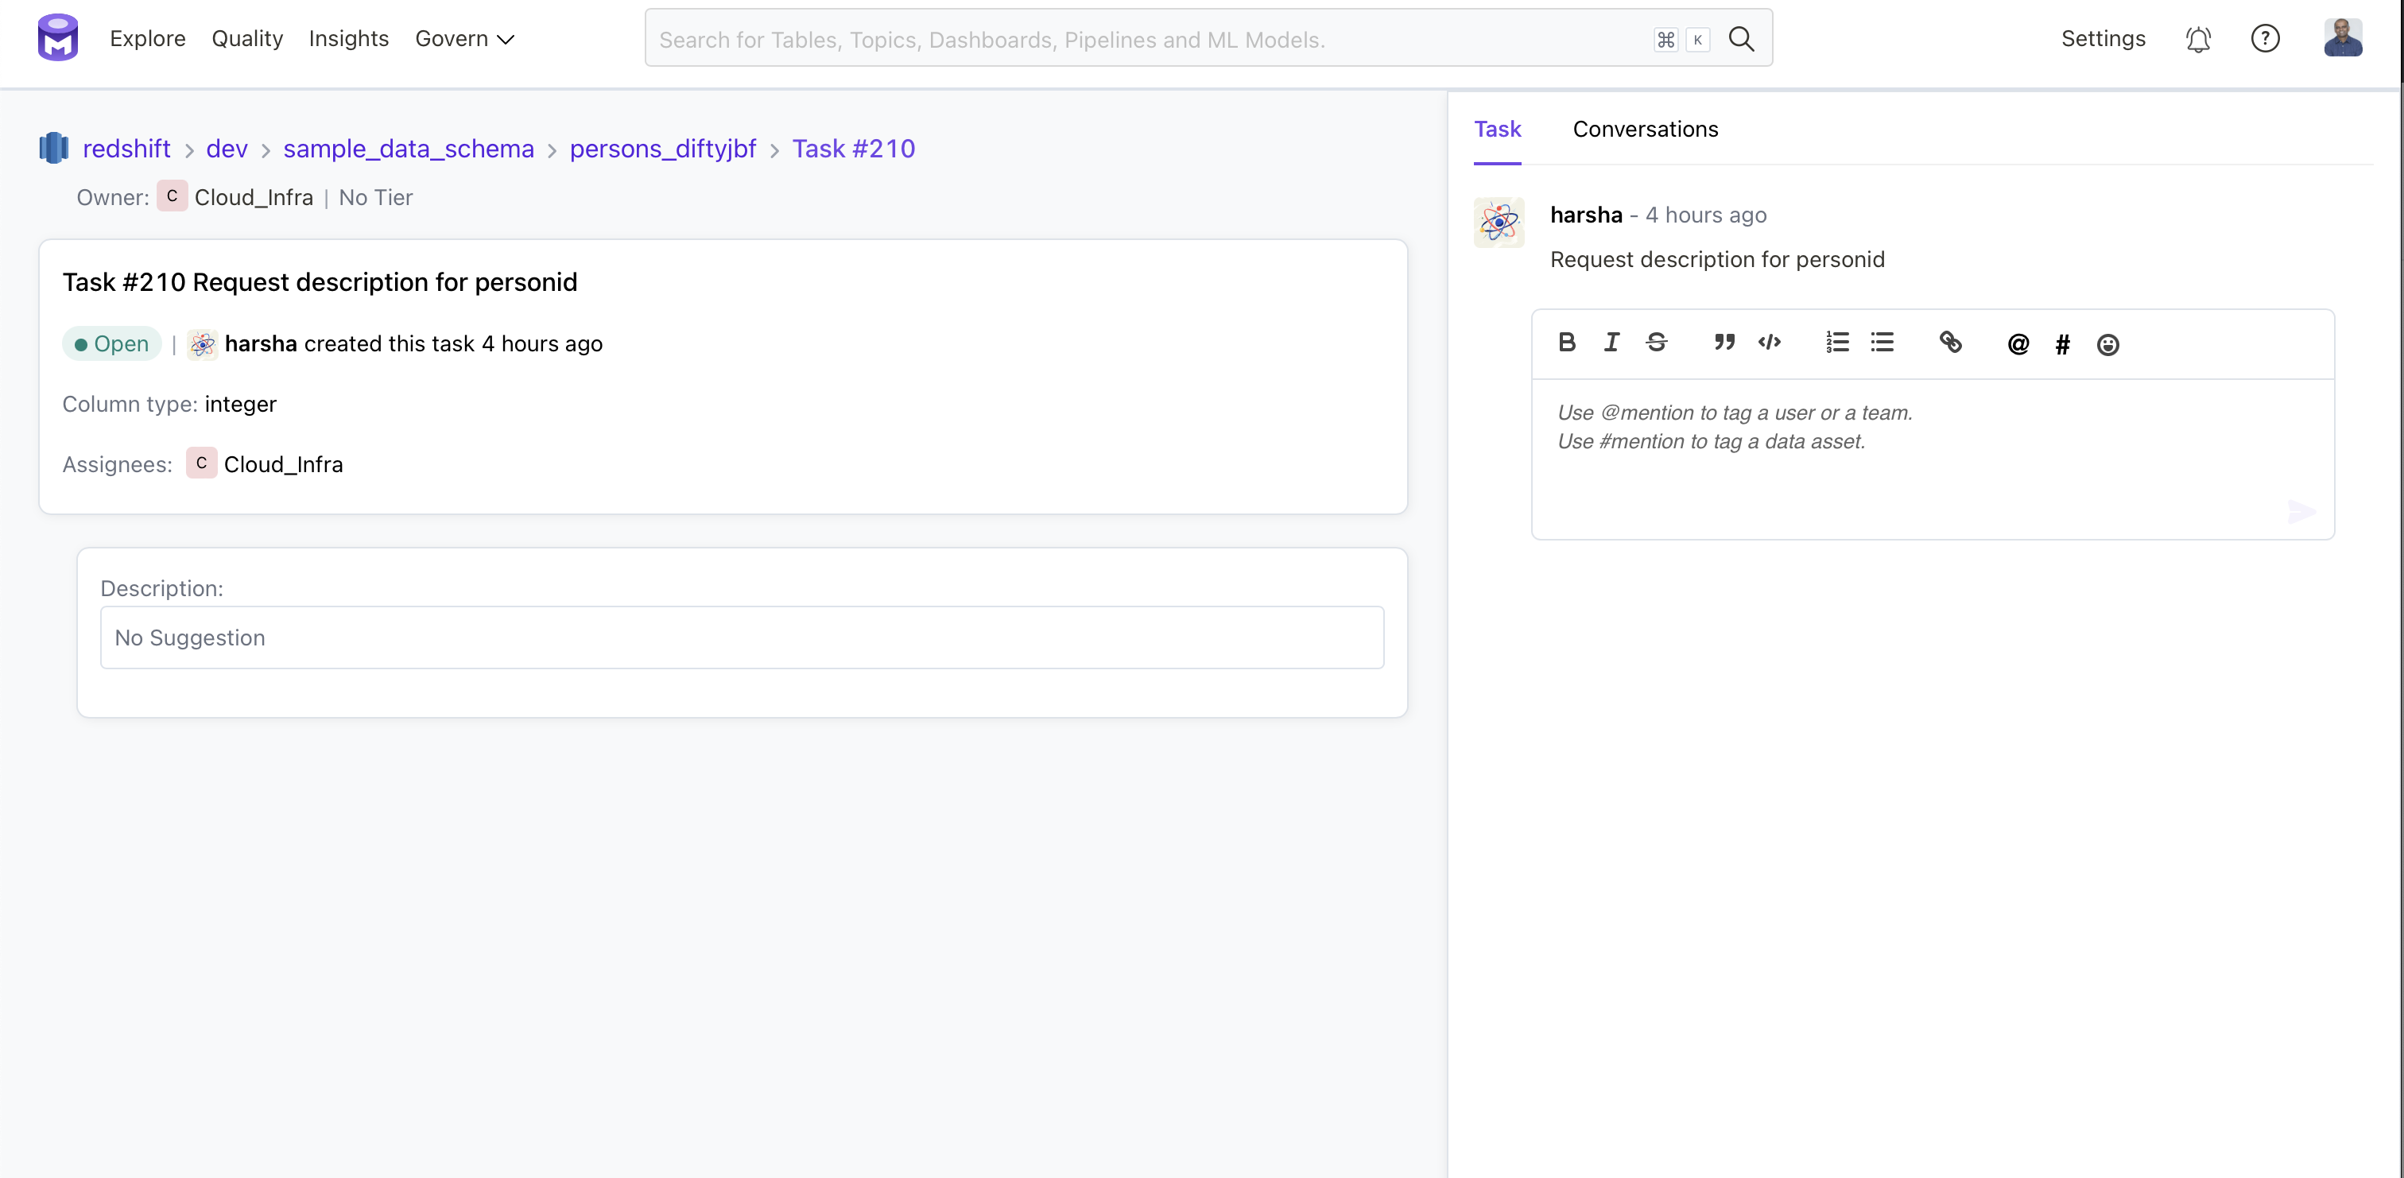2404x1178 pixels.
Task: Open the Govern dropdown menu
Action: point(463,39)
